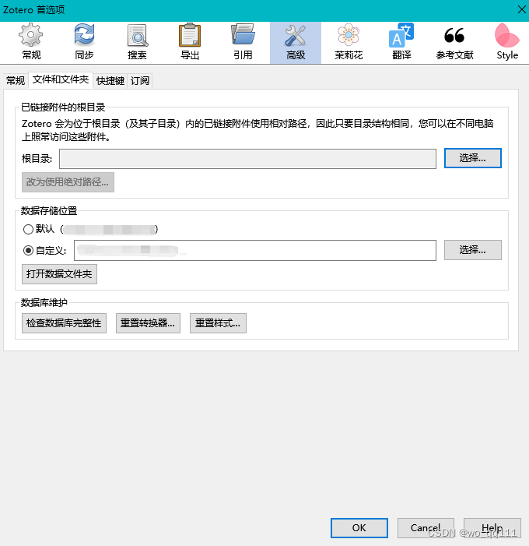The width and height of the screenshot is (529, 546).
Task: Open the 引用 cite folder pane
Action: (x=243, y=42)
